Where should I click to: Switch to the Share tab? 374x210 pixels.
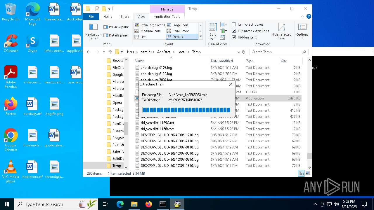coord(125,17)
